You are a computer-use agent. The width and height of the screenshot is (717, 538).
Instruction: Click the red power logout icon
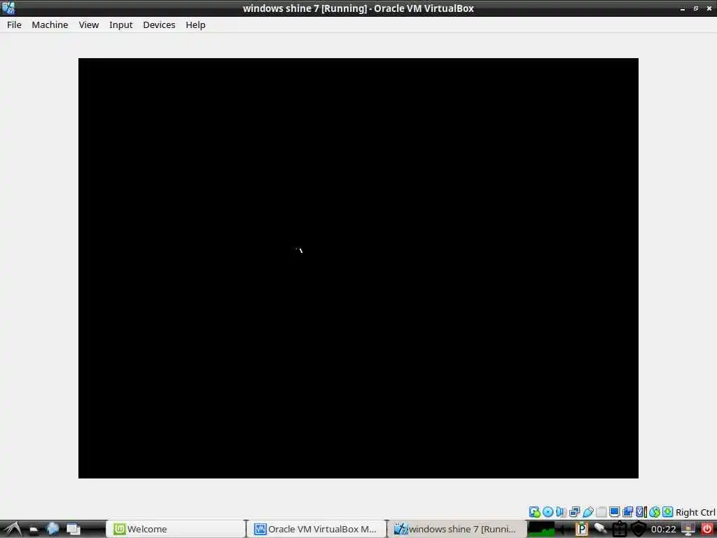tap(707, 529)
